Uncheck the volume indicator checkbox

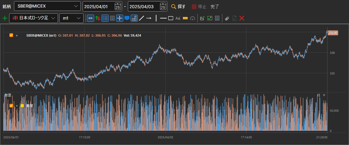pos(11,106)
